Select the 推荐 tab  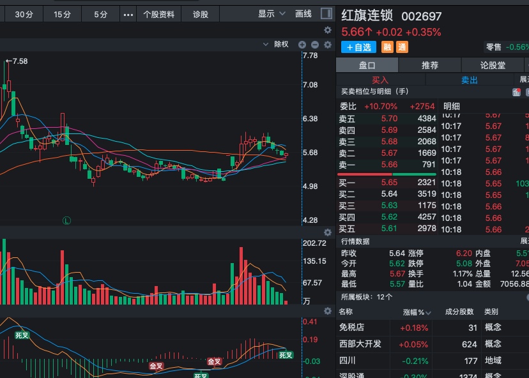(x=430, y=65)
